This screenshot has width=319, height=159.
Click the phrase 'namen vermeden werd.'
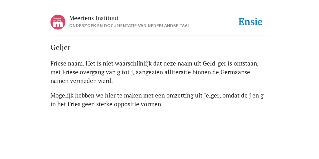(82, 81)
